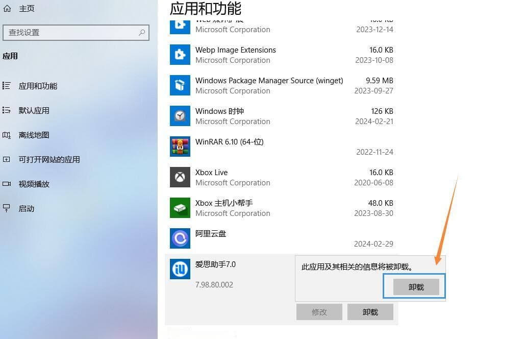Click the Windows 时钟 clock icon
Screen dimensions: 525x339
[180, 116]
